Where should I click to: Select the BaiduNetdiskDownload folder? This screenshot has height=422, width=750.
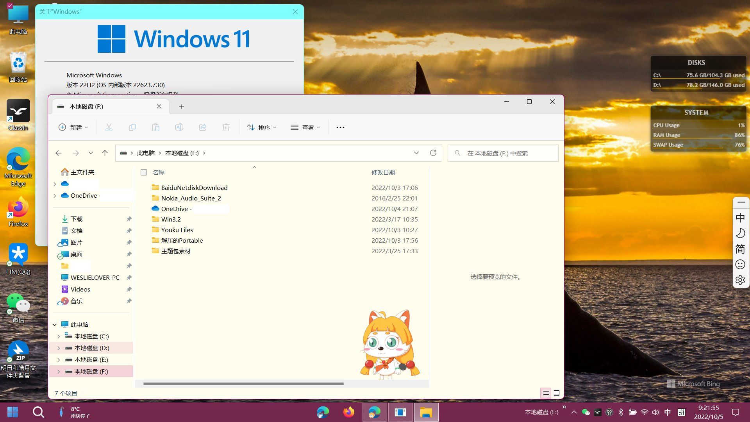[x=194, y=188]
